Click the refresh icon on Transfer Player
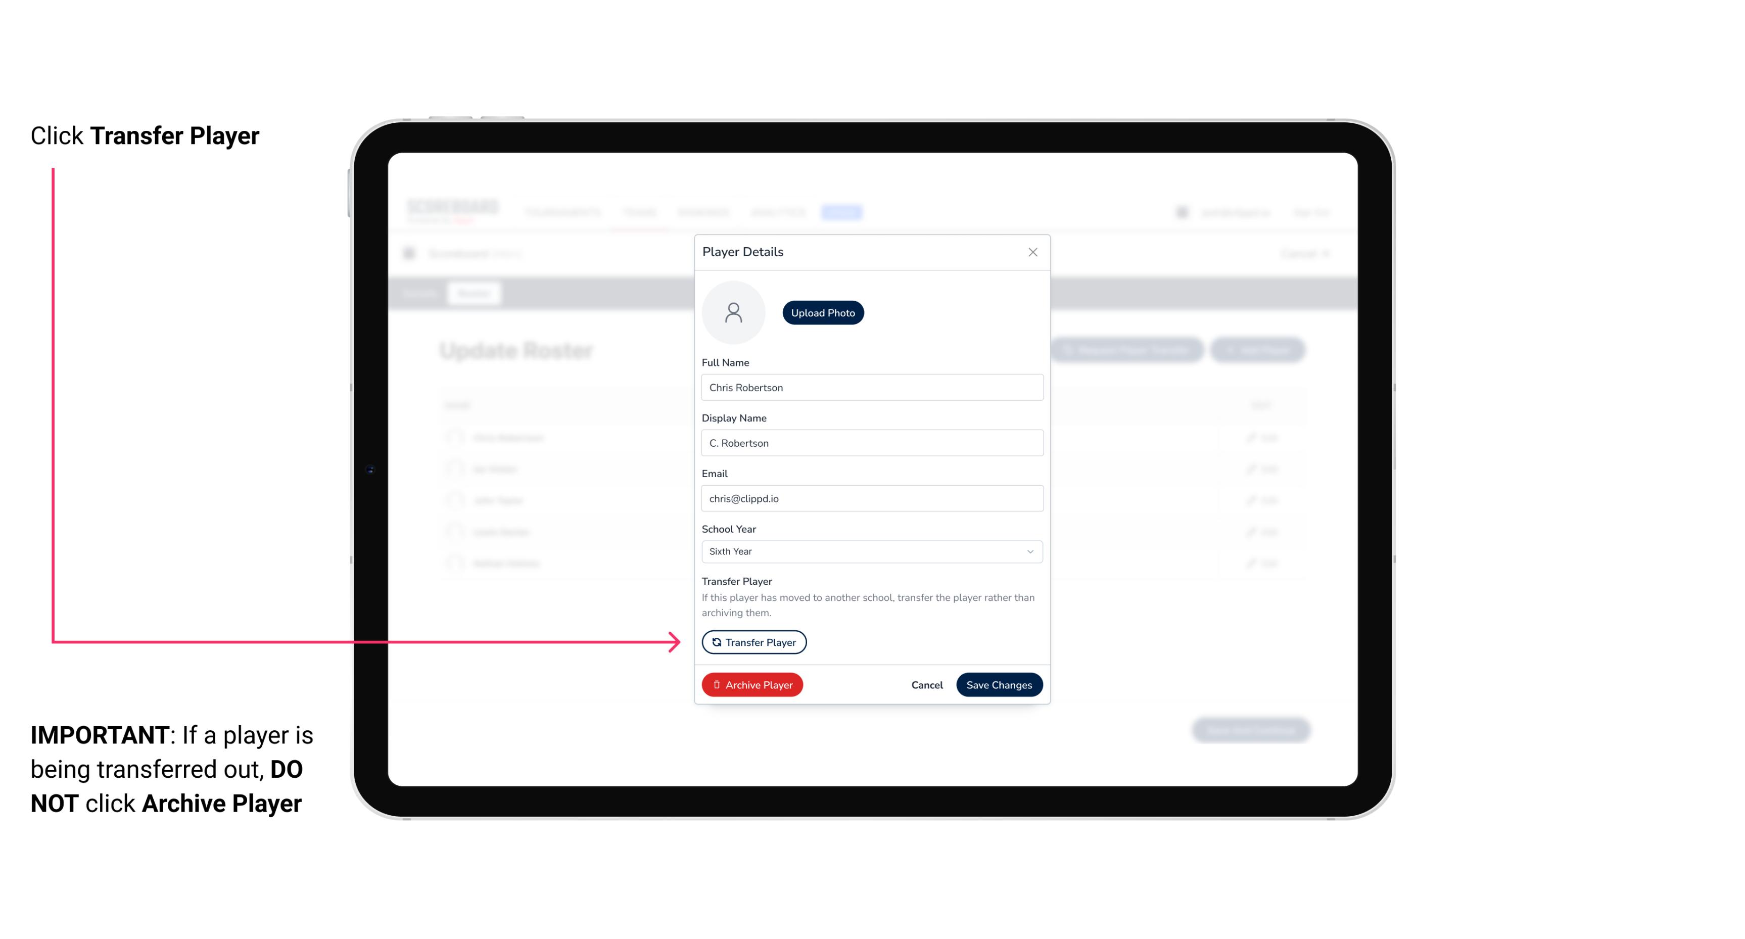This screenshot has width=1745, height=939. point(716,642)
